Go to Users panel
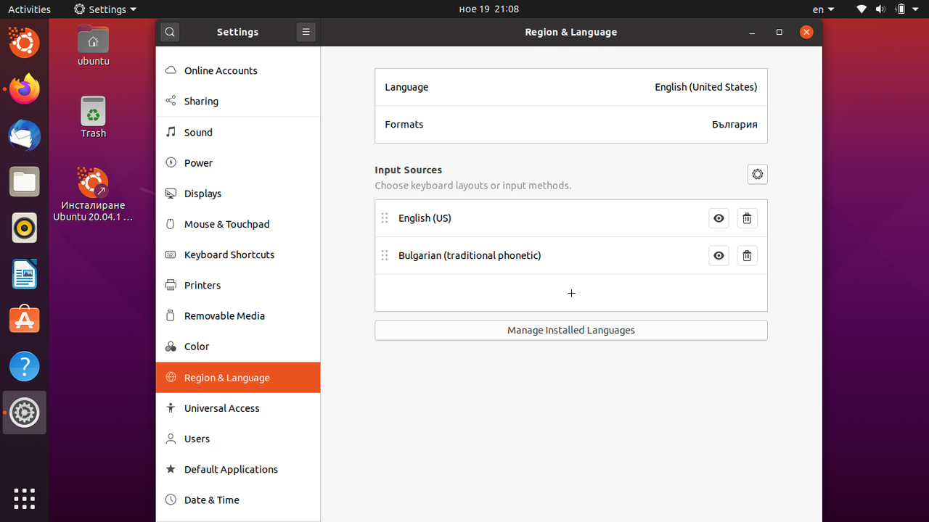The image size is (929, 522). pyautogui.click(x=238, y=439)
